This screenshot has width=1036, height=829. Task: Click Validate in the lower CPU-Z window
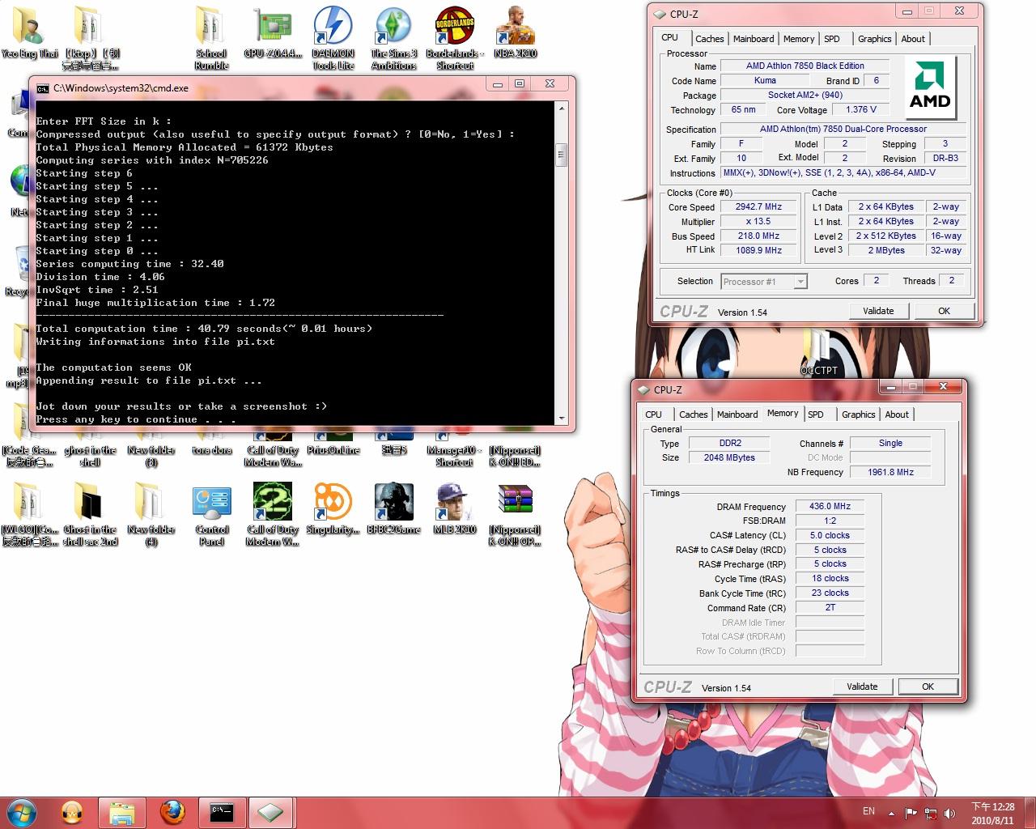point(862,687)
